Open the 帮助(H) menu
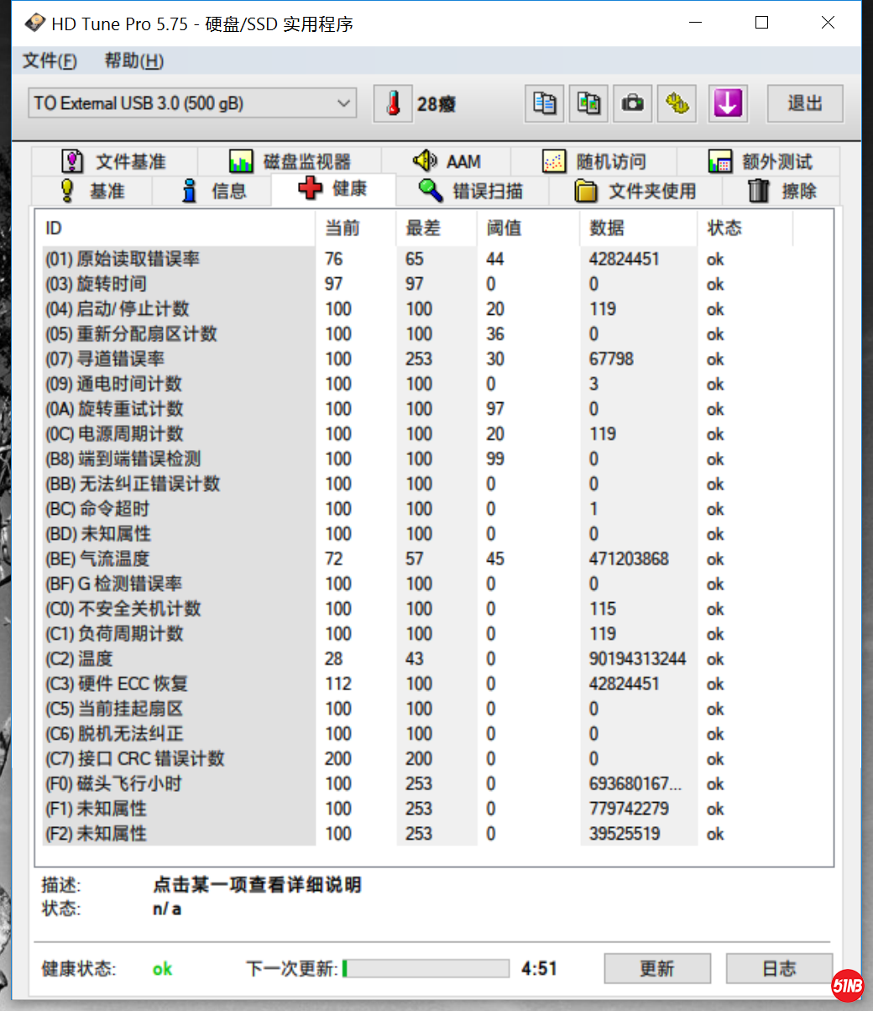873x1011 pixels. pos(133,60)
